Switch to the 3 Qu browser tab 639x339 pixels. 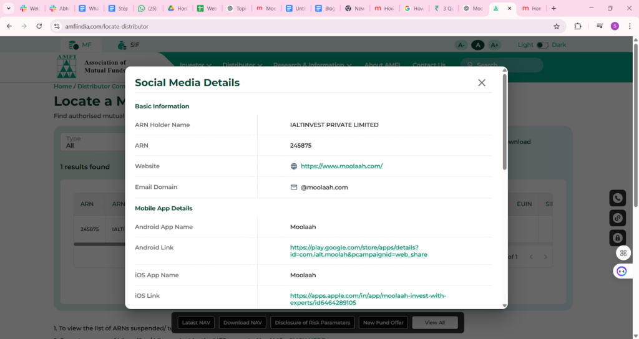(444, 8)
